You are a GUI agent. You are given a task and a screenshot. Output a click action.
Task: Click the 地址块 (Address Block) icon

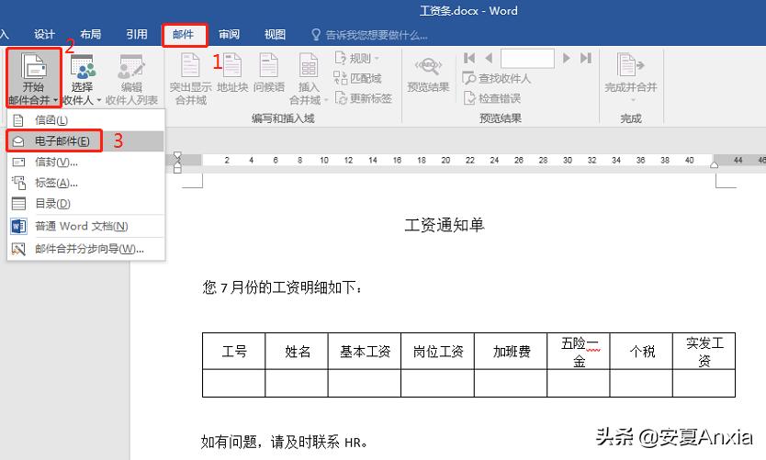[232, 65]
